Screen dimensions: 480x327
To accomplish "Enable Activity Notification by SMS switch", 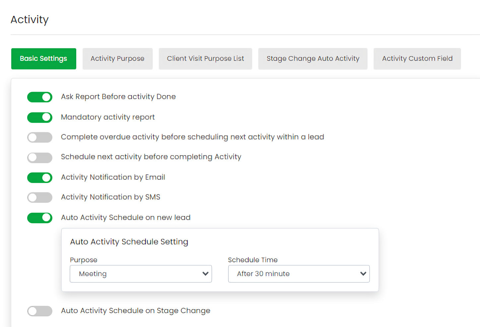I will pos(40,198).
